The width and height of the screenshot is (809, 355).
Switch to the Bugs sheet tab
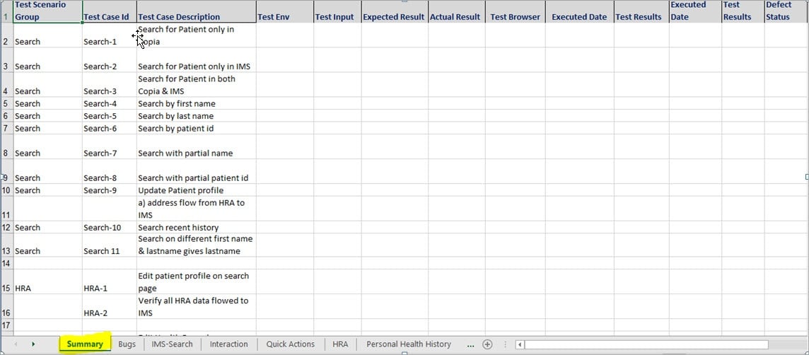coord(127,344)
